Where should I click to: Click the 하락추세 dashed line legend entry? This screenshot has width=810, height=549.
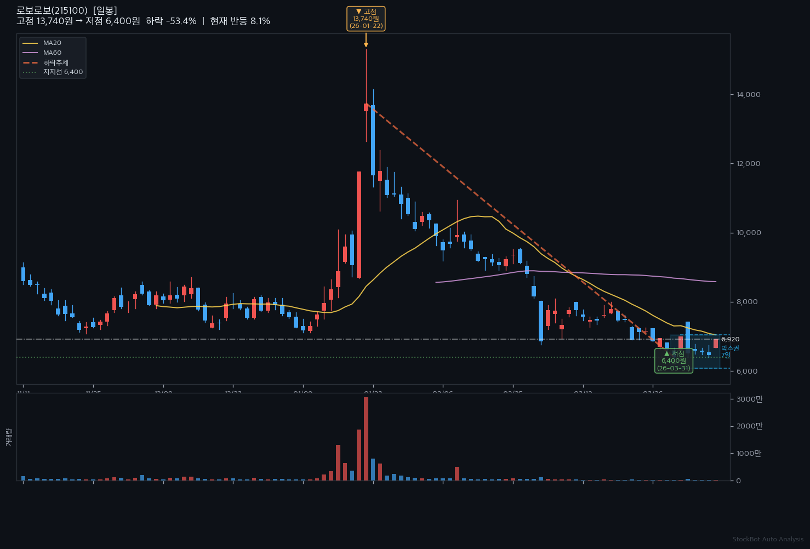click(55, 62)
